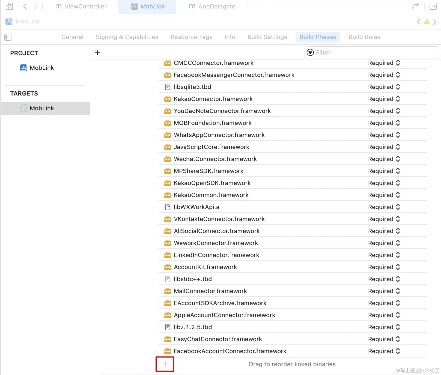Screen dimensions: 441x375
Task: Click libWXWorkApi.a file icon
Action: click(x=168, y=207)
